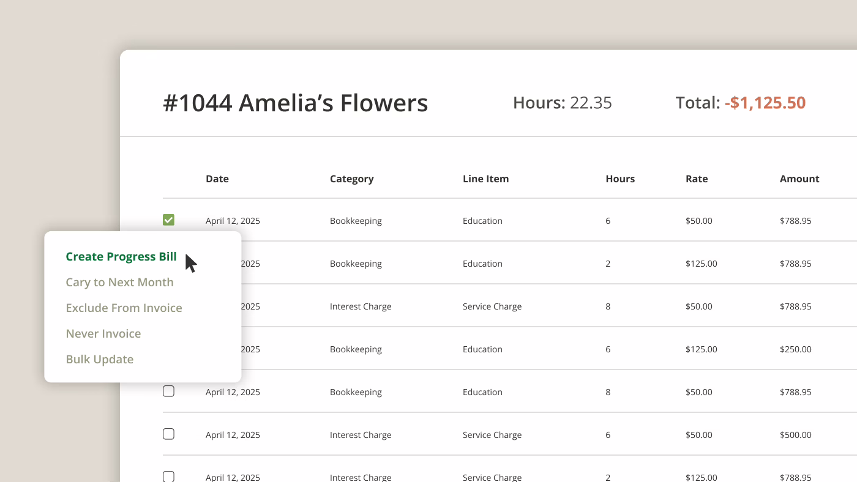Sort by the Hours column header

tap(620, 179)
